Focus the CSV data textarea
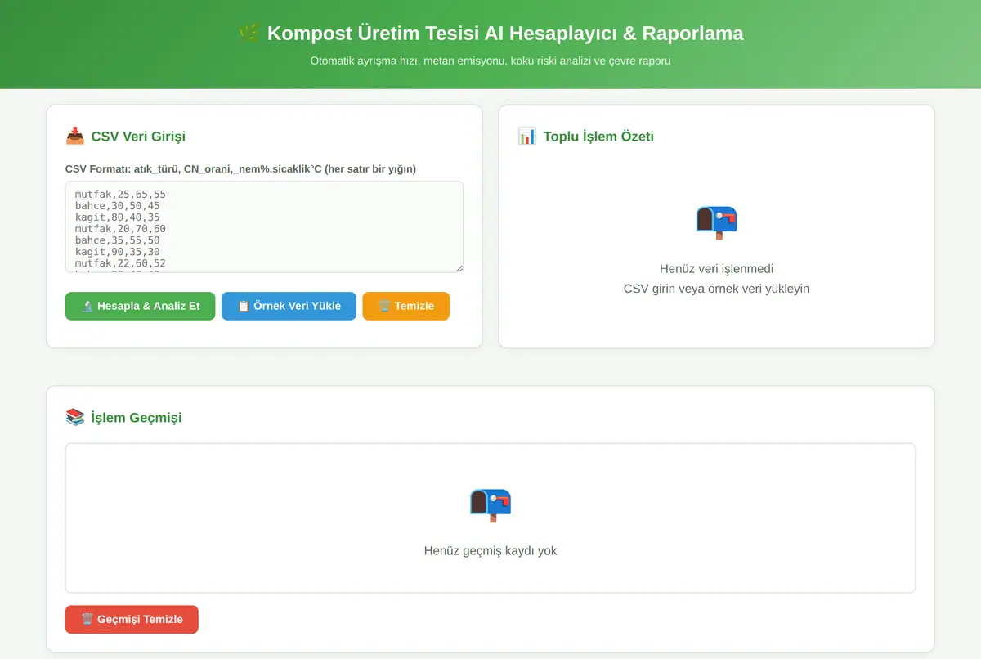 click(264, 226)
